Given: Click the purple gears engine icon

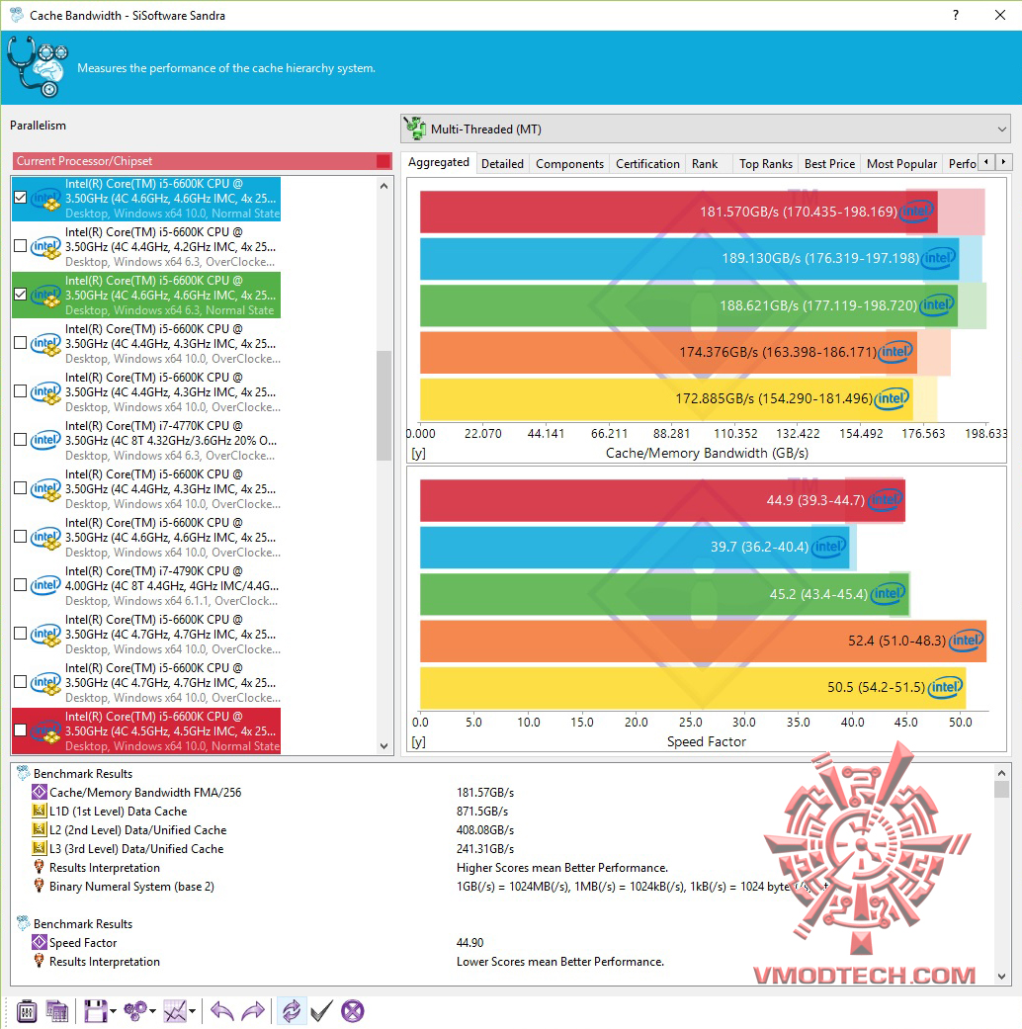Looking at the screenshot, I should click(135, 1010).
